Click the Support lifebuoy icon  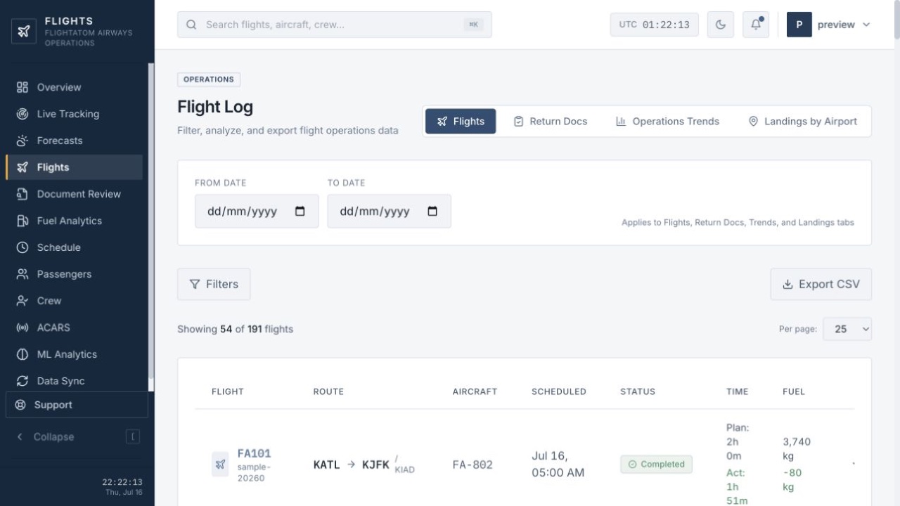[20, 405]
